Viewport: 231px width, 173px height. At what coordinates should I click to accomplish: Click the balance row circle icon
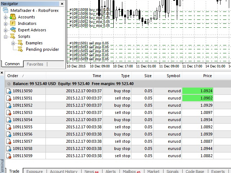click(x=9, y=84)
